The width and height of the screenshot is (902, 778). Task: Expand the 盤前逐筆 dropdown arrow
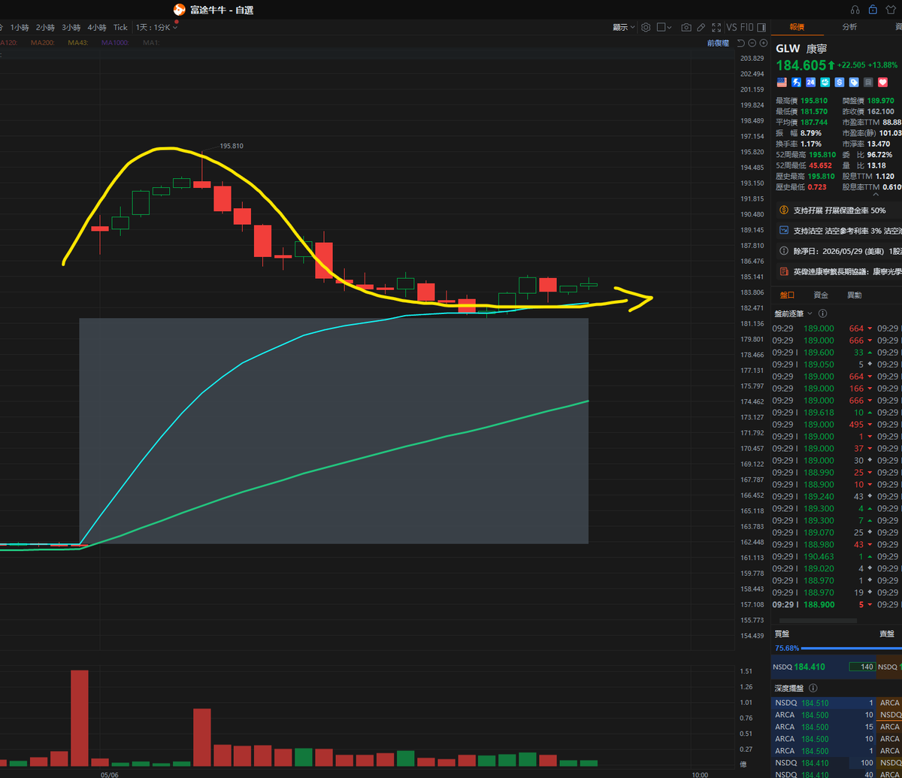tap(810, 313)
